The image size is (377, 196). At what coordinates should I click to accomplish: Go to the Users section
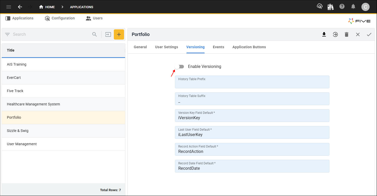(94, 18)
